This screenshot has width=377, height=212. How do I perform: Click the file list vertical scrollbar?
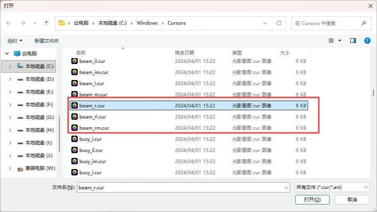373,93
